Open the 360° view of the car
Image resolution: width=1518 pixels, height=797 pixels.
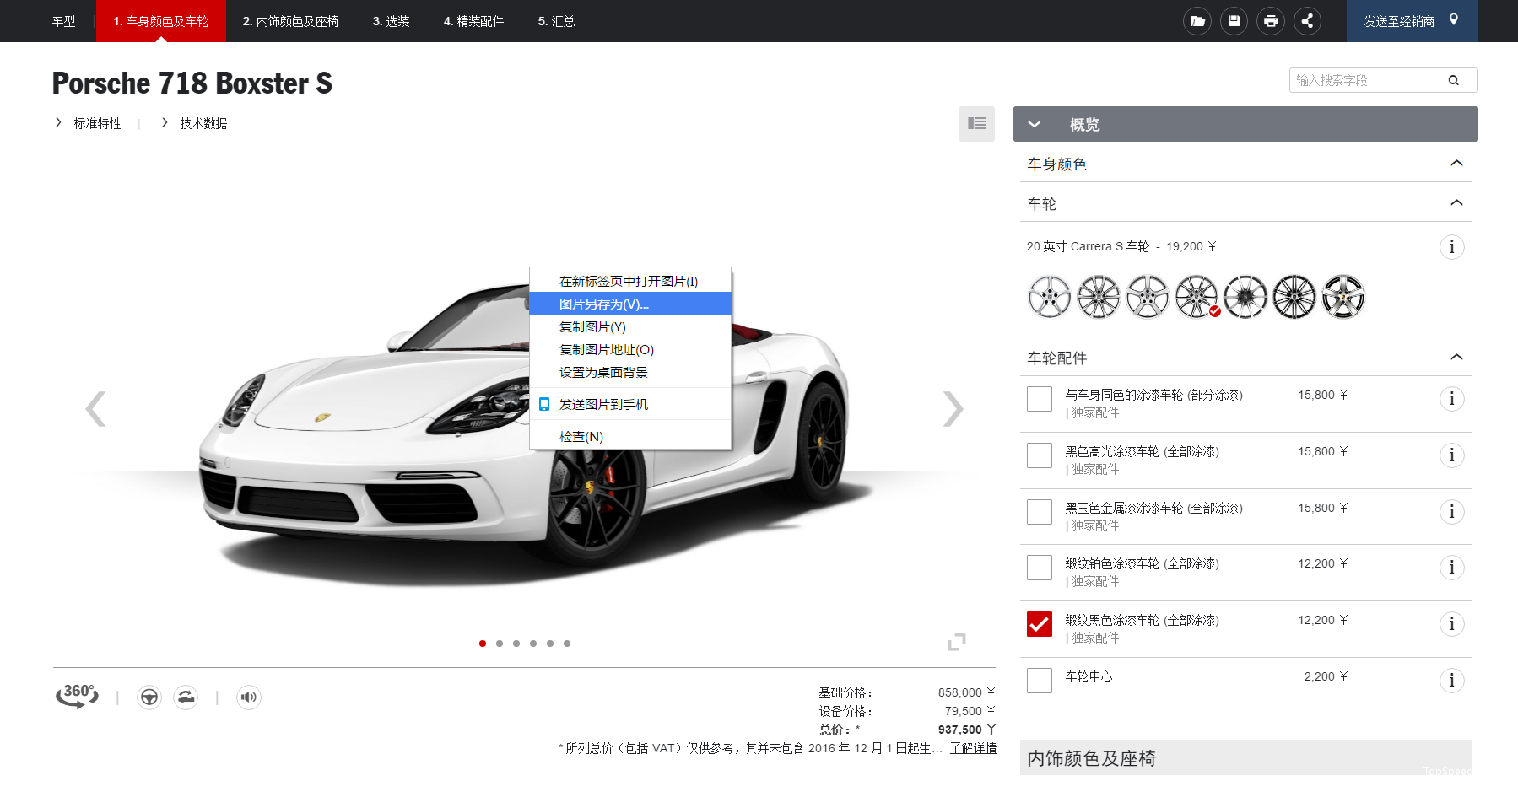coord(77,696)
